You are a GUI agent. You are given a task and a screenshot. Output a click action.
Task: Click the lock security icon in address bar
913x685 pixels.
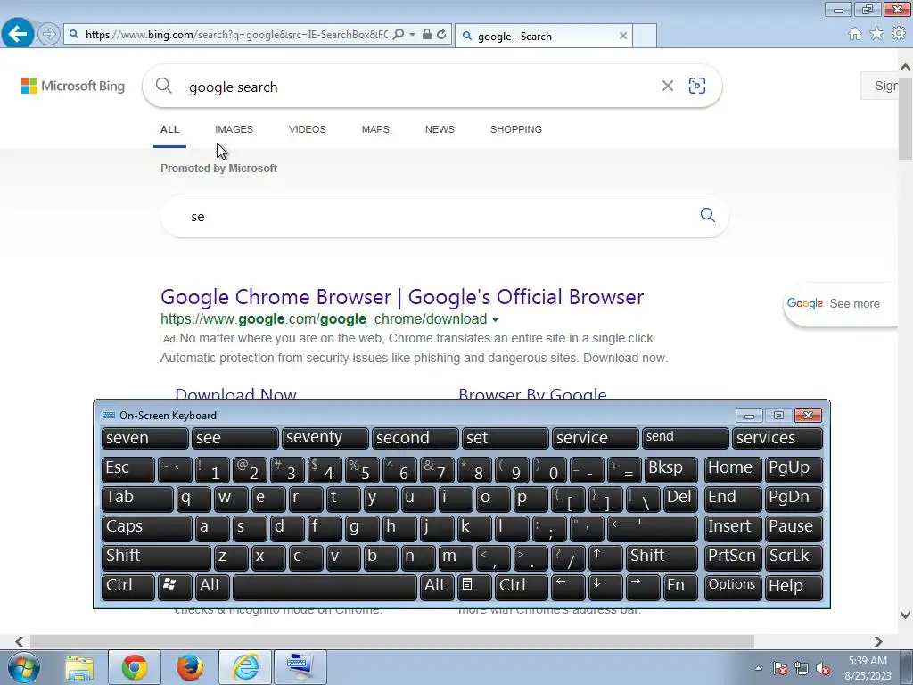(x=427, y=35)
